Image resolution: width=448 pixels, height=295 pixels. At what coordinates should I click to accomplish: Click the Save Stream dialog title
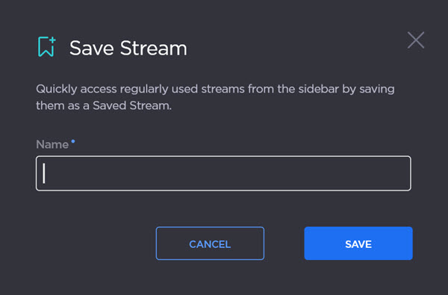click(x=128, y=48)
